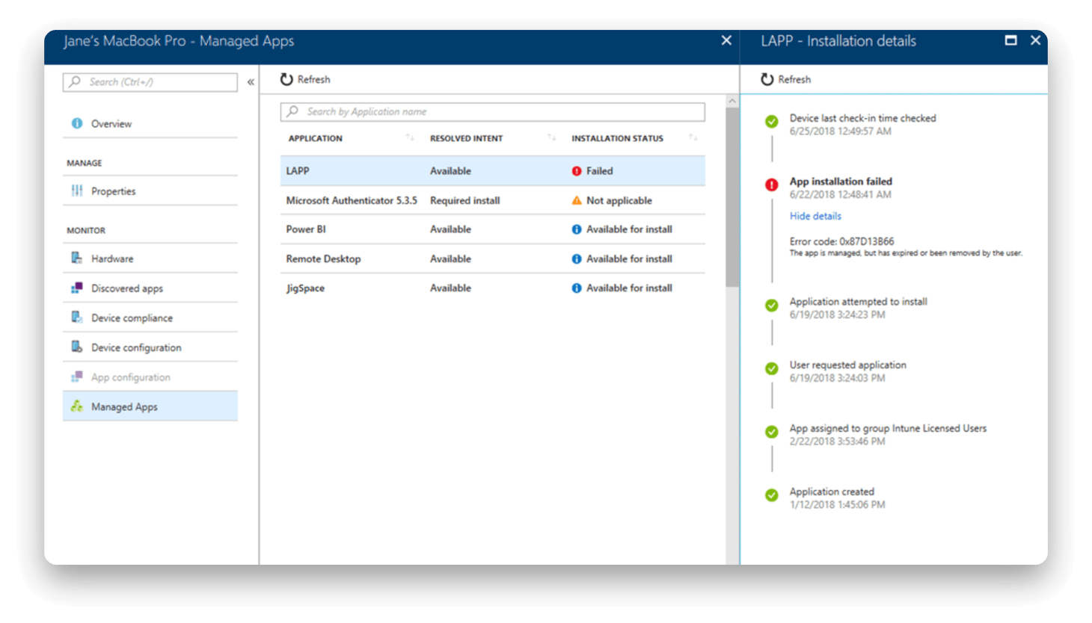Click the blue info icon in Remote Desktop row
The height and width of the screenshot is (623, 1092).
577,259
